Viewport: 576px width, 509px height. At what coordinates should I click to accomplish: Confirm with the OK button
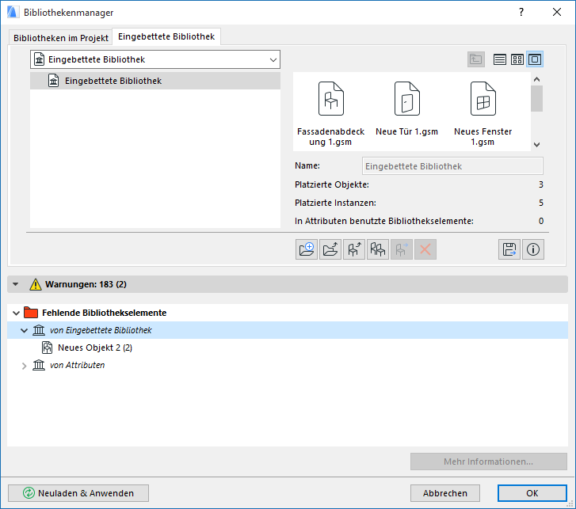[x=532, y=493]
